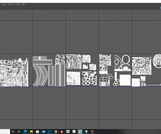Open the orange app icon on the taskbar

tap(92, 132)
